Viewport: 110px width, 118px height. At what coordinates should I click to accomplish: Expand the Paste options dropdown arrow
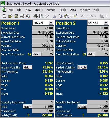click(x=71, y=16)
